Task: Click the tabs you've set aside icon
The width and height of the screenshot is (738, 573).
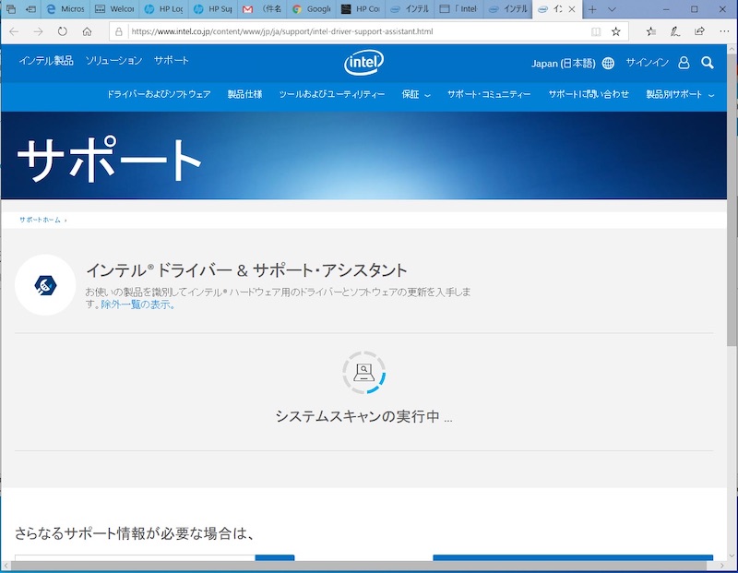Action: point(11,9)
